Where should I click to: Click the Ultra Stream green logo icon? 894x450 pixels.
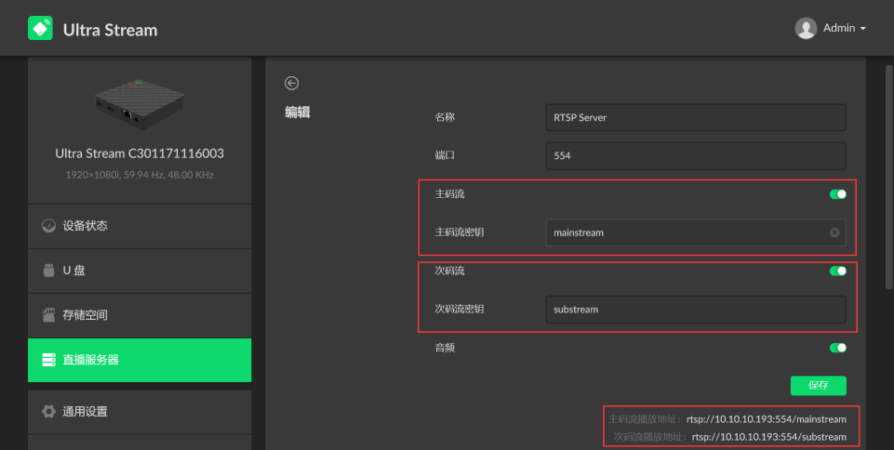point(41,28)
